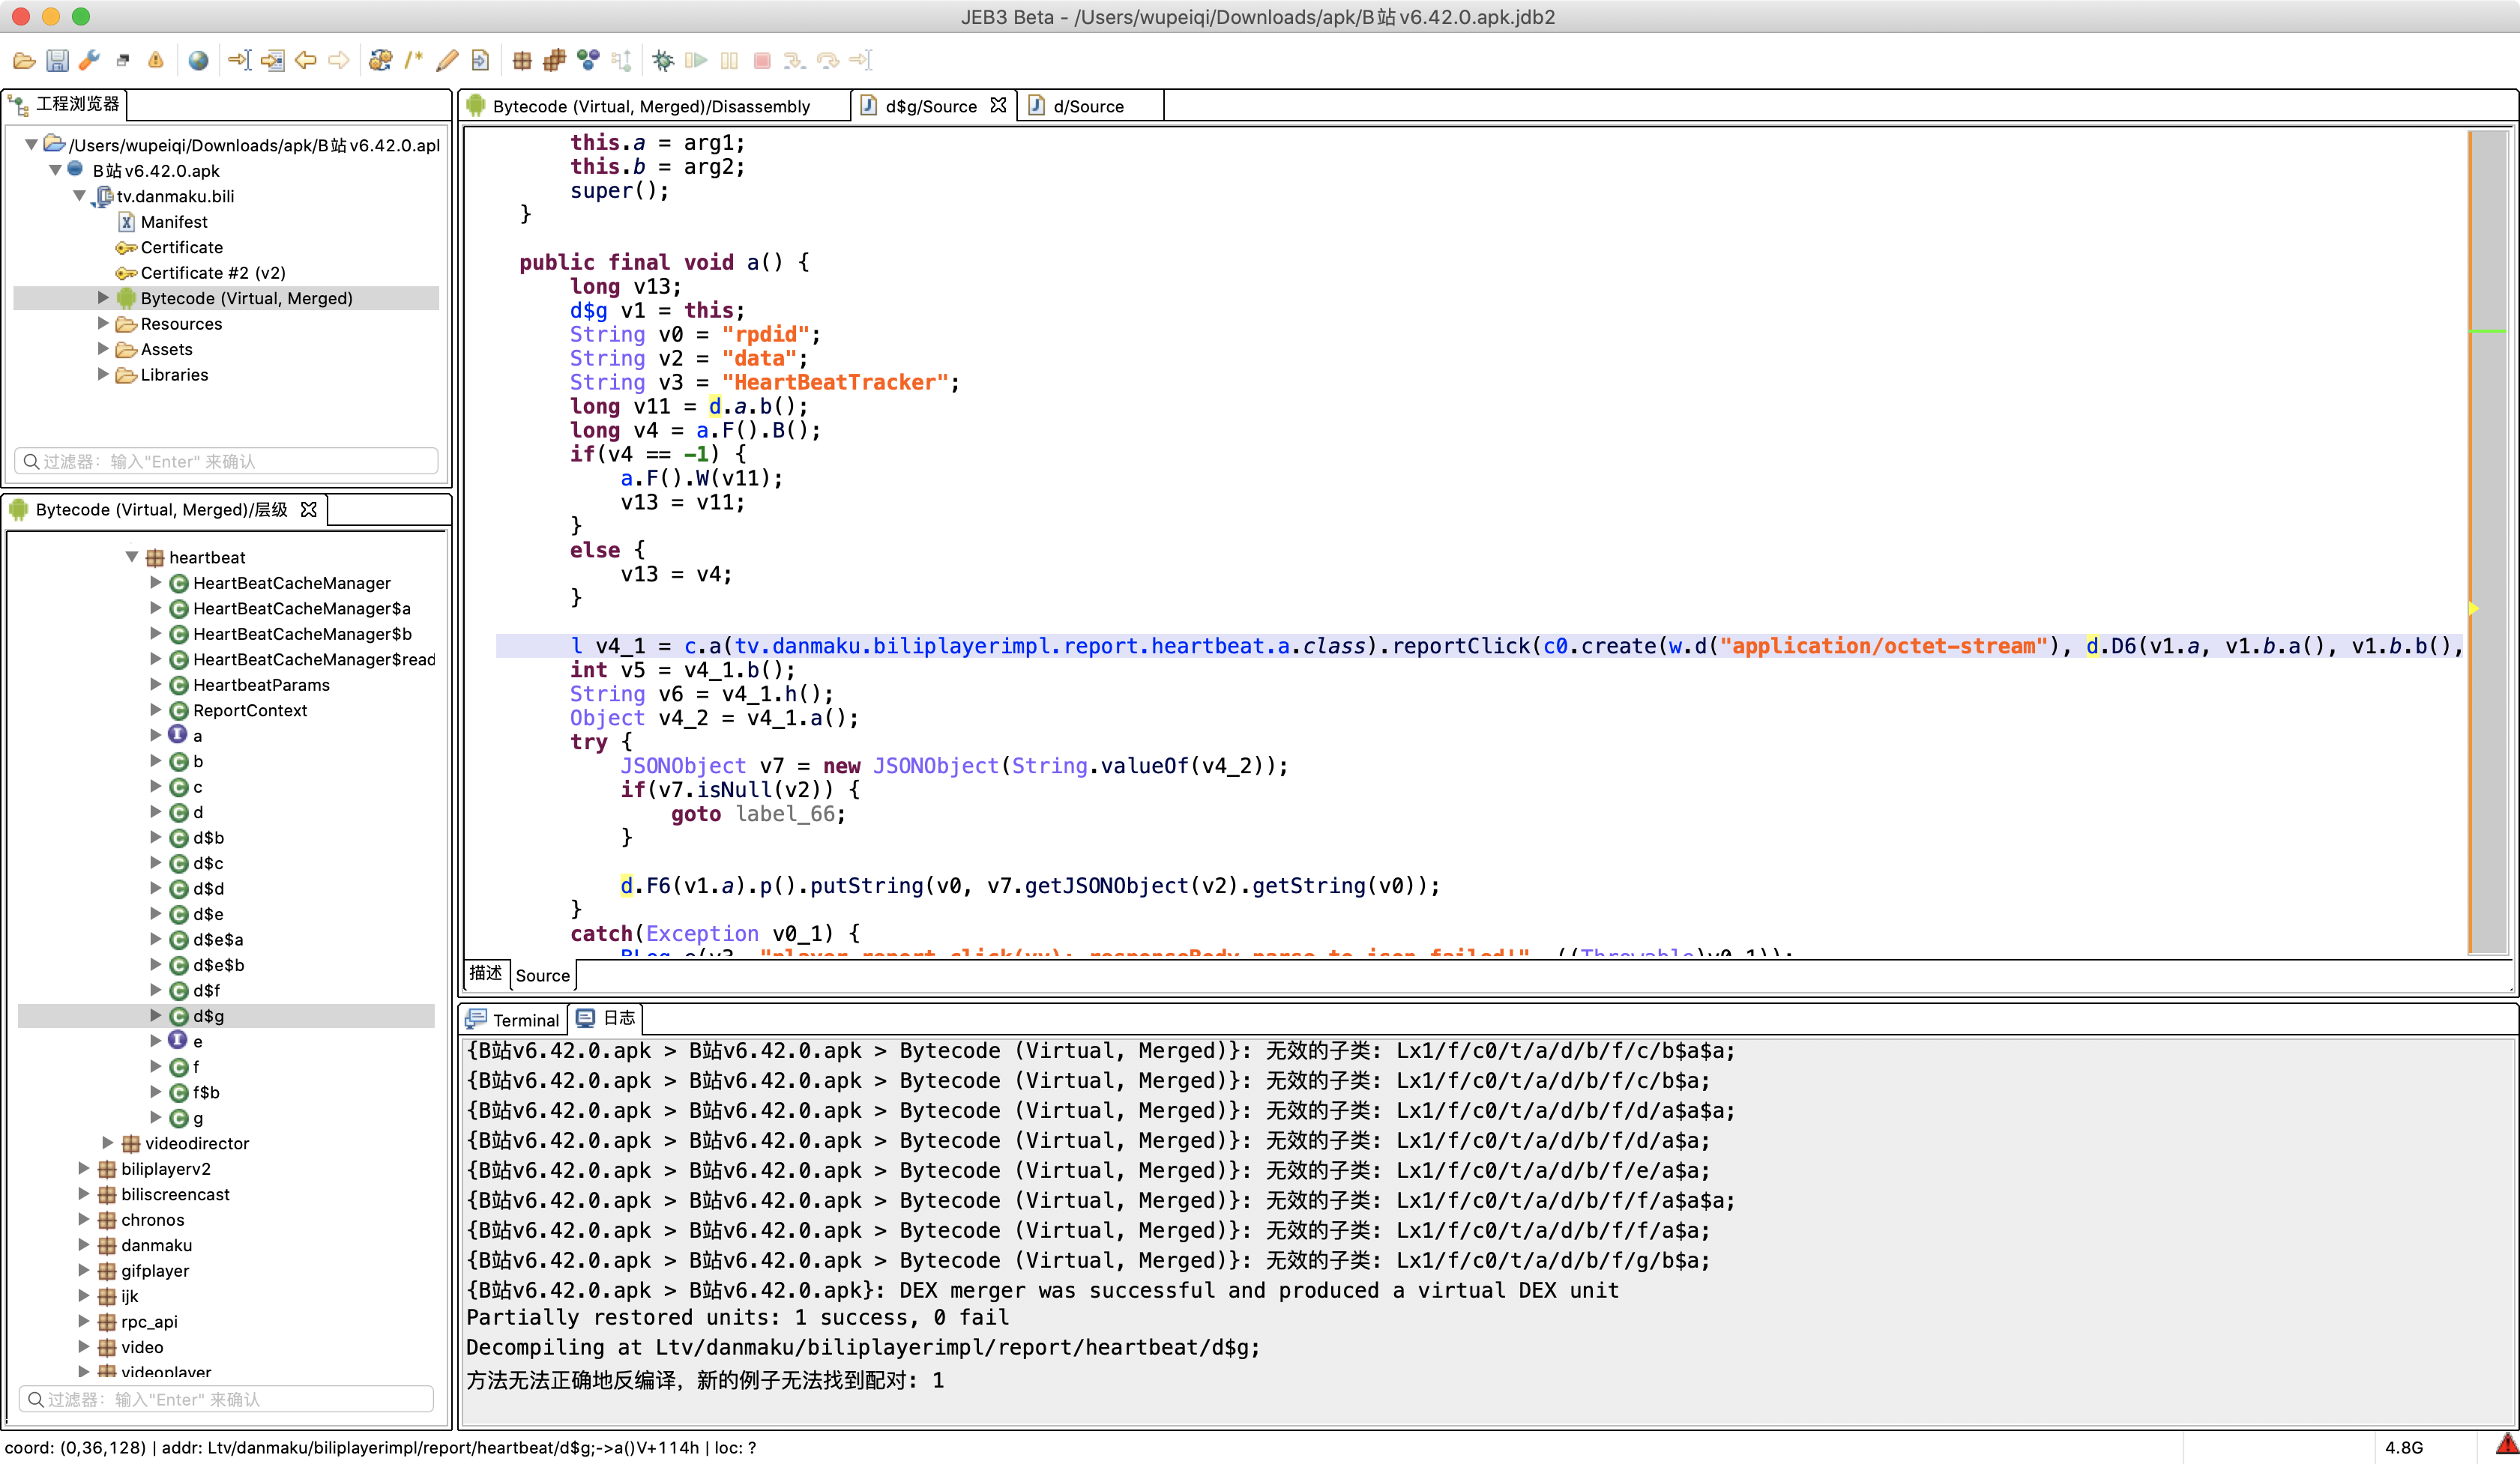Start debugging with the green bug icon

pos(663,61)
